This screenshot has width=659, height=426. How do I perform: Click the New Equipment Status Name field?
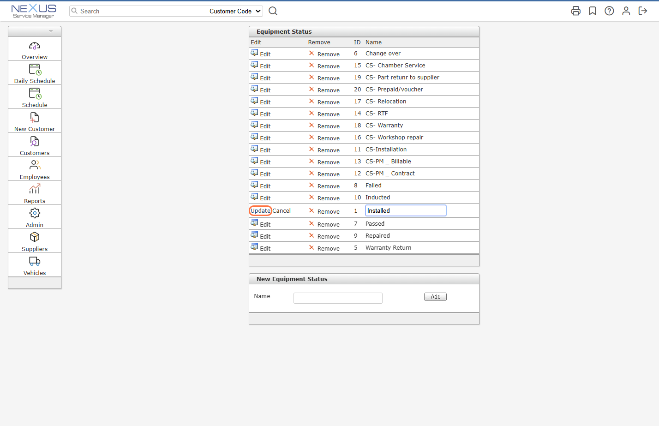point(338,298)
